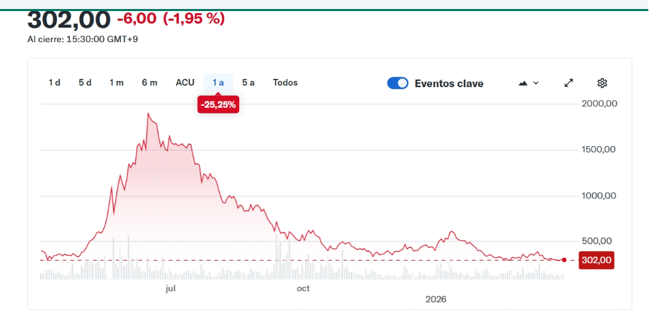Click the red endpoint dot on chart

pyautogui.click(x=564, y=260)
